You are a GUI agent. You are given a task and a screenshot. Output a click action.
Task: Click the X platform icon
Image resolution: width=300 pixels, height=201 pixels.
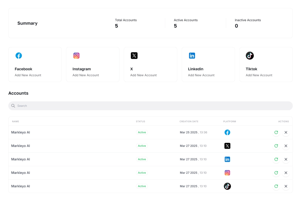pyautogui.click(x=134, y=56)
